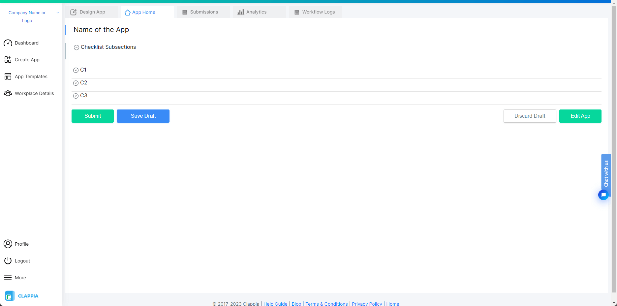Switch to the Workflow Logs tab
Viewport: 617px width, 306px height.
coord(315,12)
